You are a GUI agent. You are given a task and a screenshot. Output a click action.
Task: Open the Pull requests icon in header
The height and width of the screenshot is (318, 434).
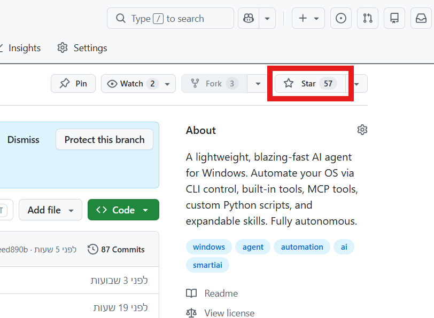[x=368, y=18]
